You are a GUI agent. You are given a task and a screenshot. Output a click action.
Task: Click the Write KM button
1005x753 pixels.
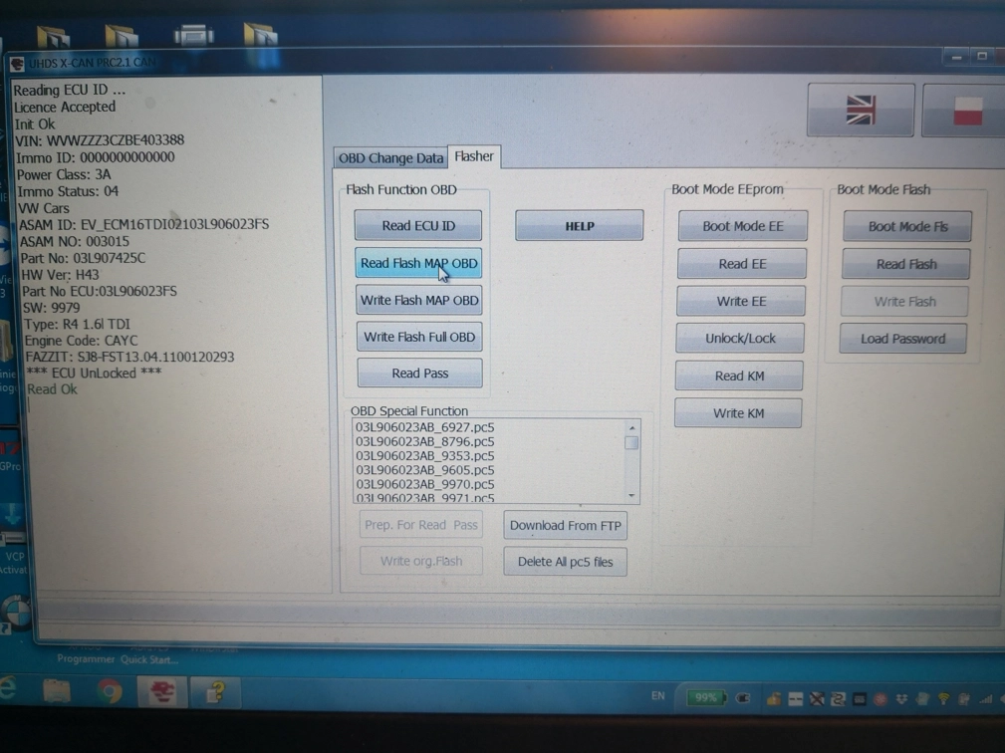click(738, 413)
